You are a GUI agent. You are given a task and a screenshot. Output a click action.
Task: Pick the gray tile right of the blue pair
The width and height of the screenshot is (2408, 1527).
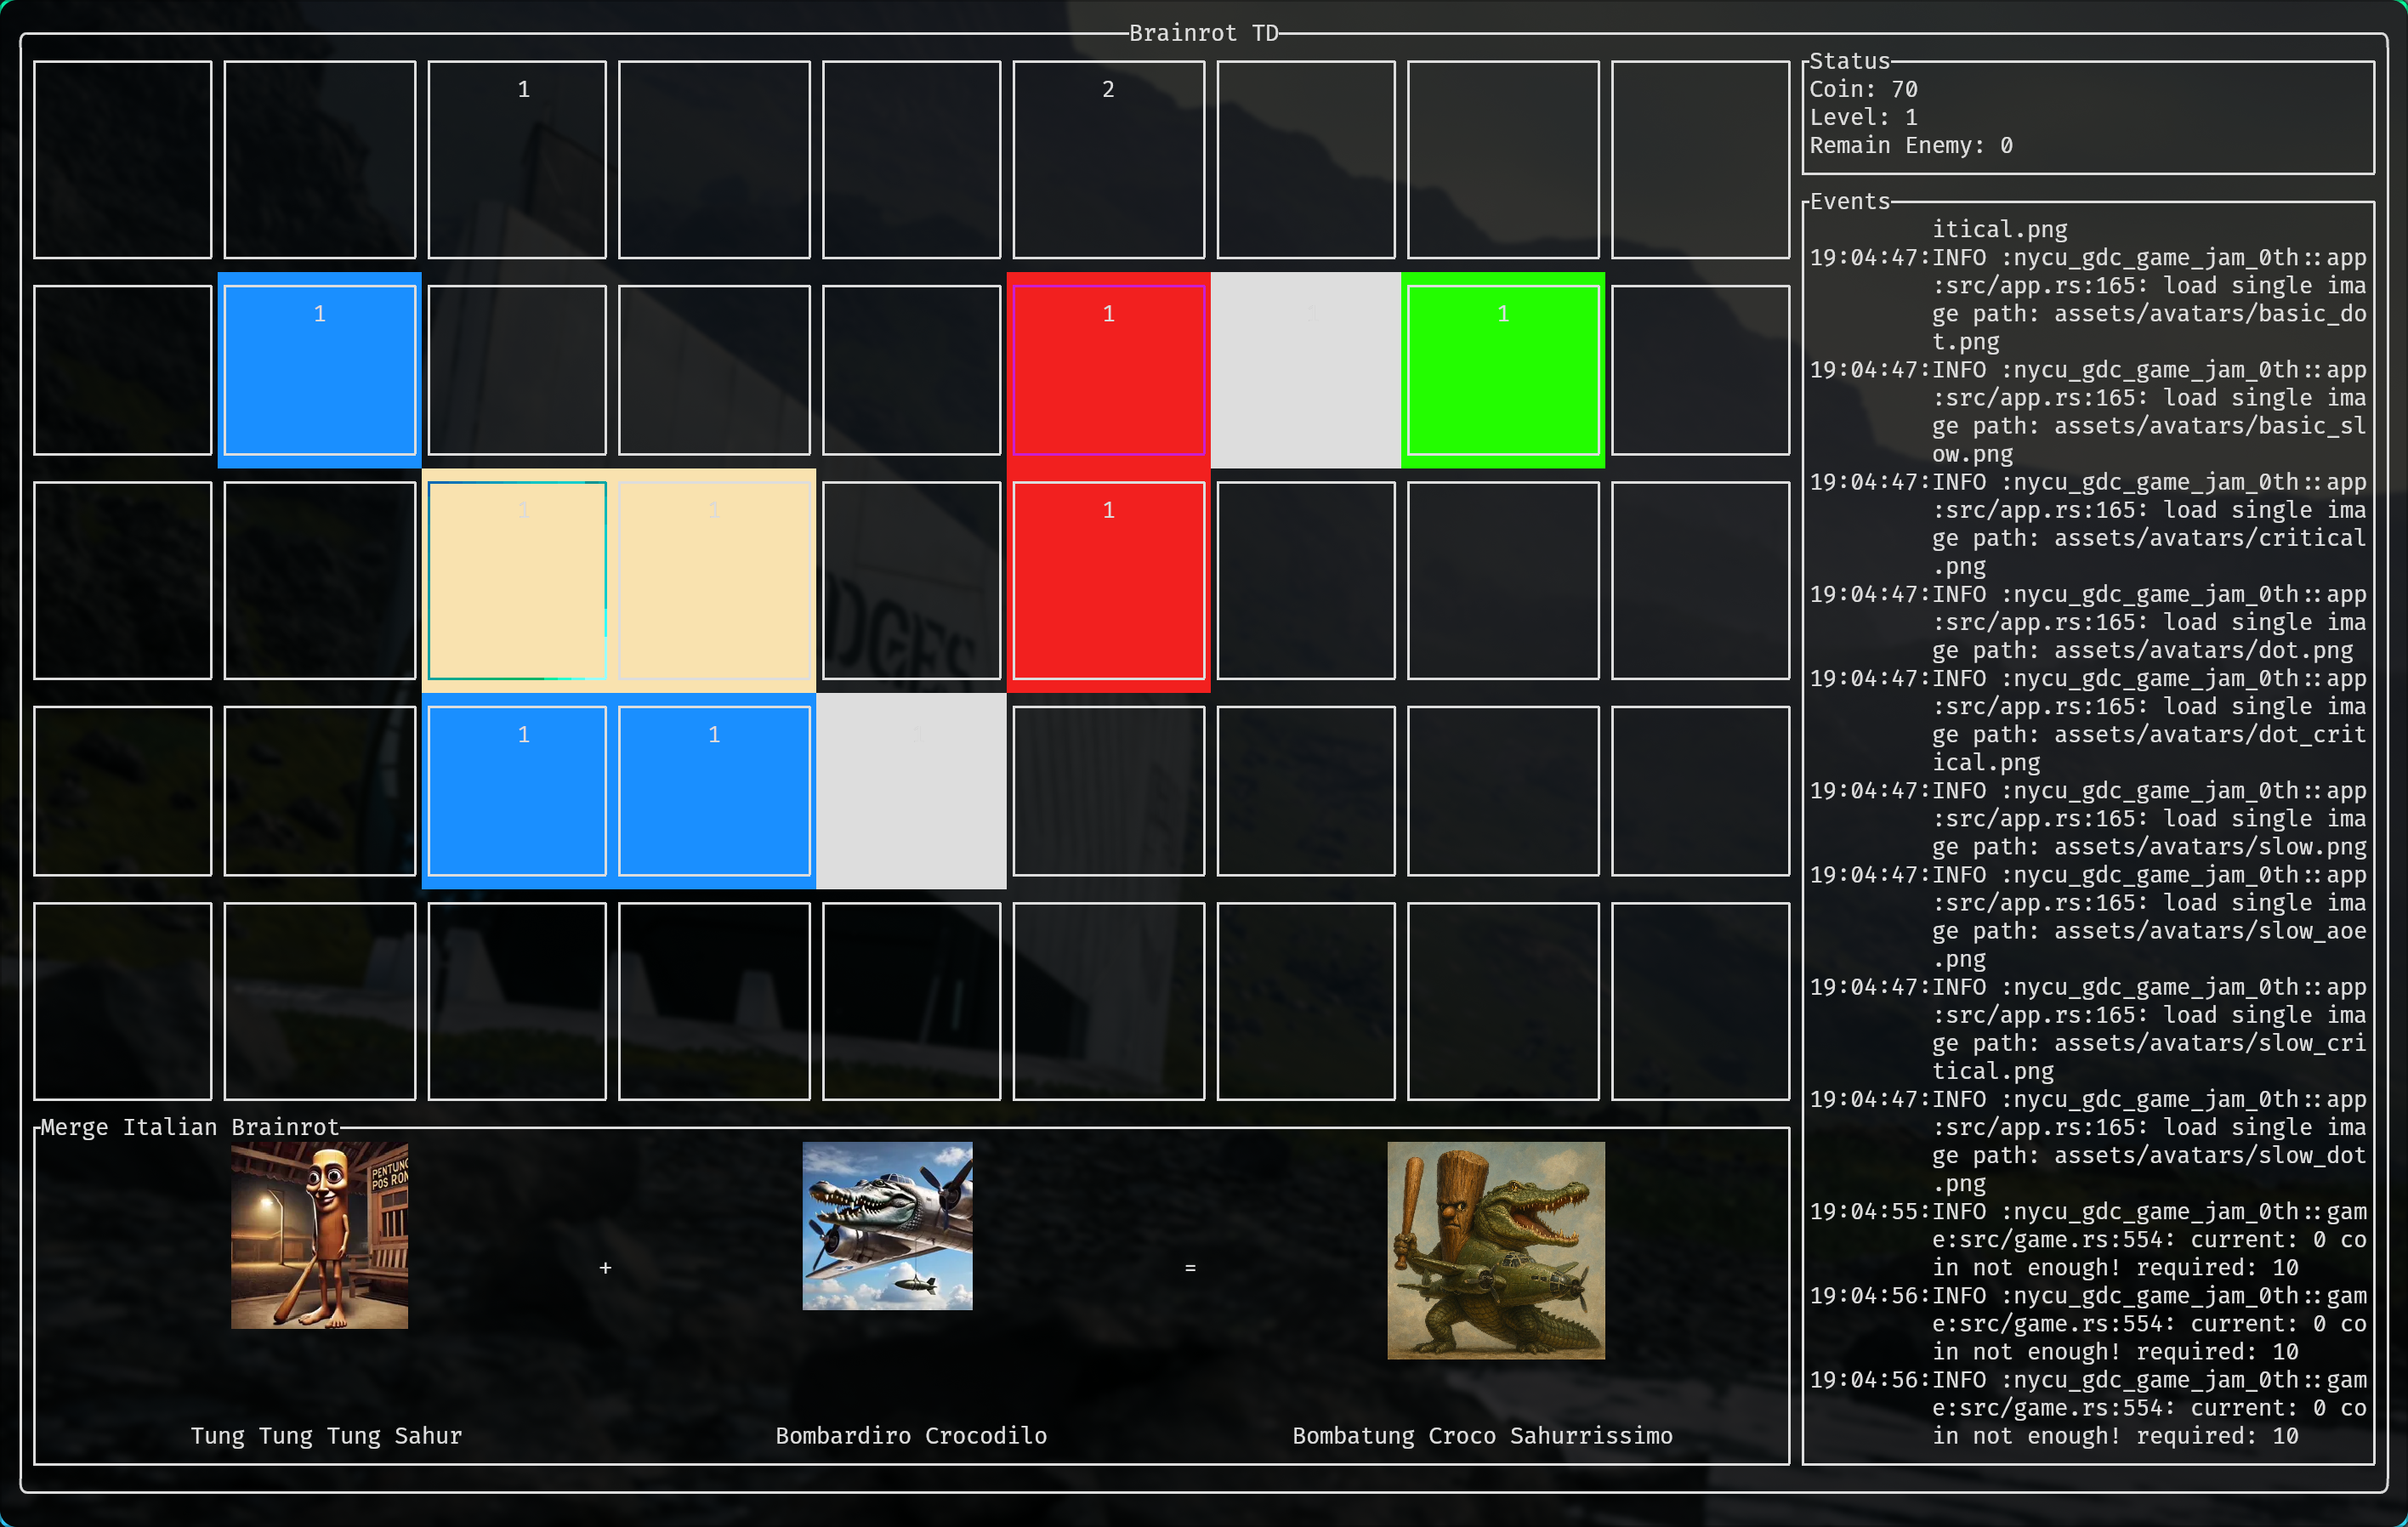click(911, 791)
